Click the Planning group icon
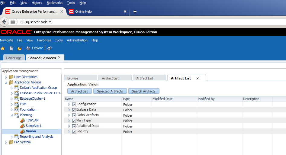The height and width of the screenshot is (155, 286). (17, 115)
